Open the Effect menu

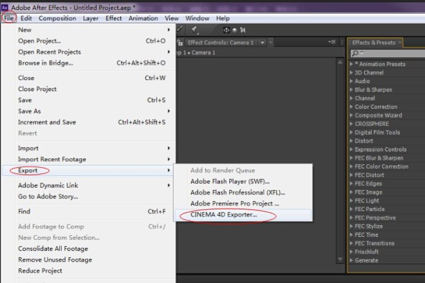point(113,18)
